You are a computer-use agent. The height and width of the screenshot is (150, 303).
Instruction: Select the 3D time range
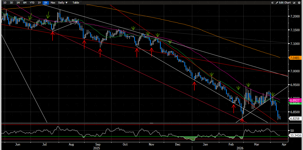click(x=11, y=3)
